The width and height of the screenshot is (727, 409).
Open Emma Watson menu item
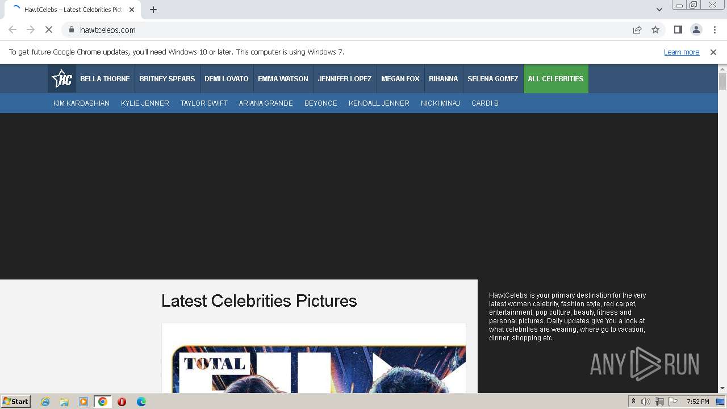coord(283,79)
